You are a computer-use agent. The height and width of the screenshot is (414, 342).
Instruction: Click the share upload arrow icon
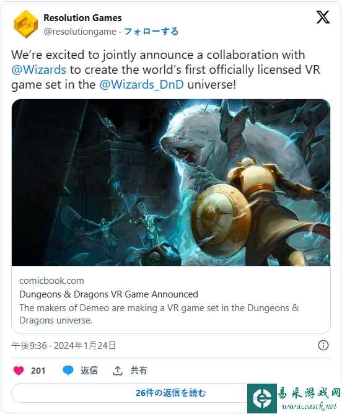118,371
